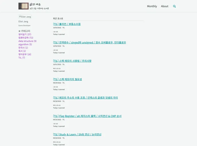Open the Flag Register / ah 레지스터 post

[87, 116]
